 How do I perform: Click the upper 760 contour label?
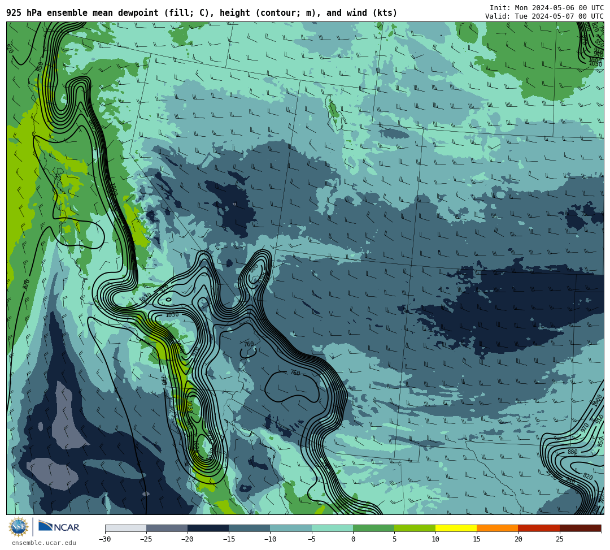click(x=249, y=344)
